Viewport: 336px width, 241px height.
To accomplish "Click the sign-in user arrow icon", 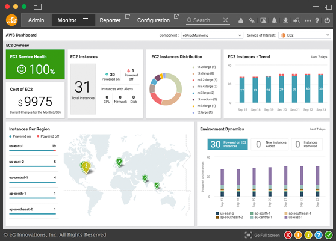I will point(297,20).
